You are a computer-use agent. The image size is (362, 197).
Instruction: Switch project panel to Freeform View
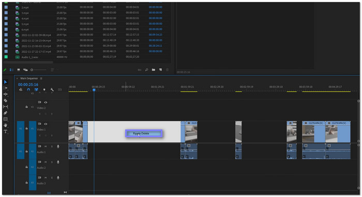(x=25, y=70)
